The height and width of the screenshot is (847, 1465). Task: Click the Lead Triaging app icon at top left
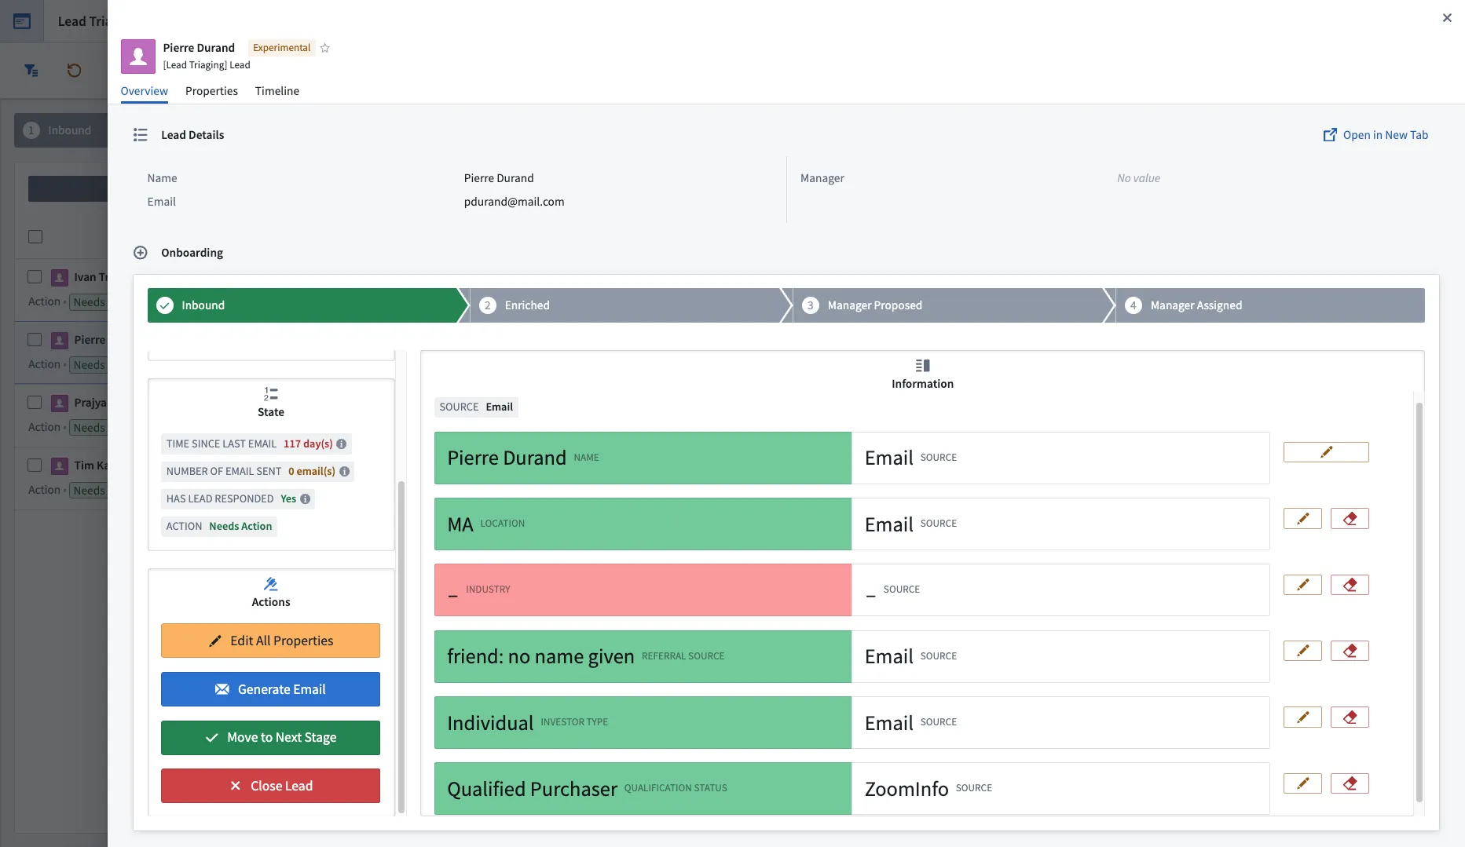point(22,21)
